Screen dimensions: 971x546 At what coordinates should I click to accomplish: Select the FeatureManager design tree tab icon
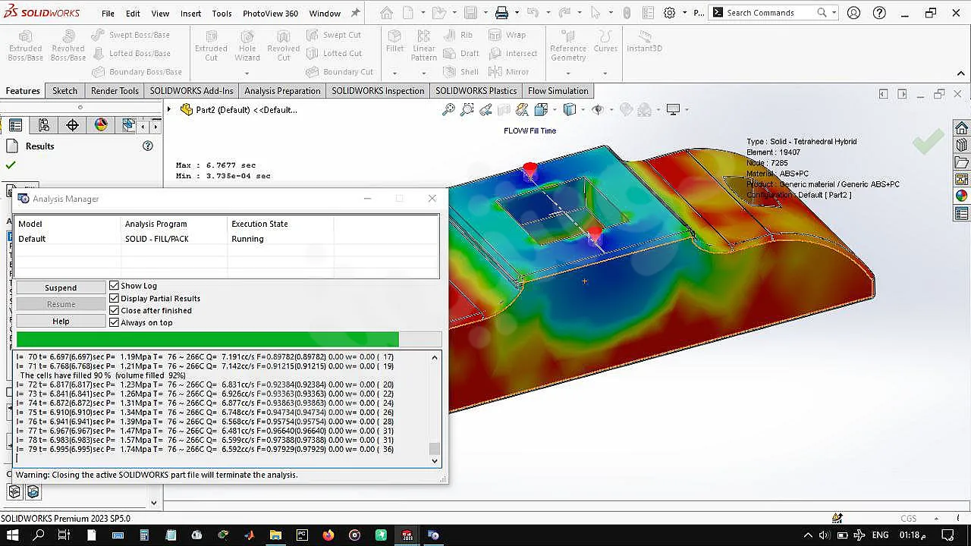click(15, 126)
